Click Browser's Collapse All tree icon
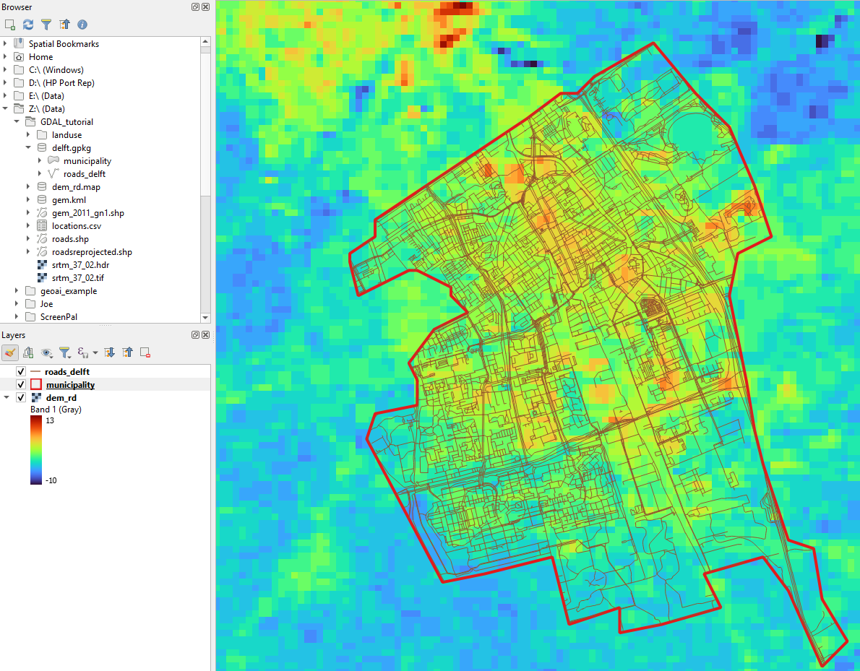This screenshot has height=671, width=860. [64, 25]
